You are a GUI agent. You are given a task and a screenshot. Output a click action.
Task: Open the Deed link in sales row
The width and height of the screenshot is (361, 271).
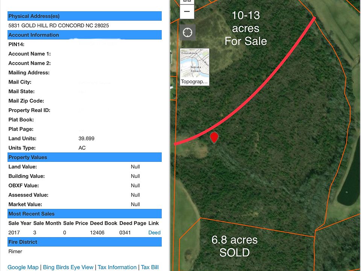click(154, 233)
